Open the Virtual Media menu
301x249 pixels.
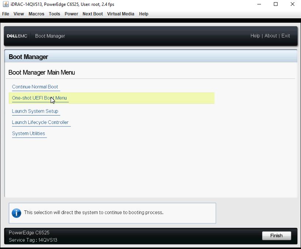120,14
